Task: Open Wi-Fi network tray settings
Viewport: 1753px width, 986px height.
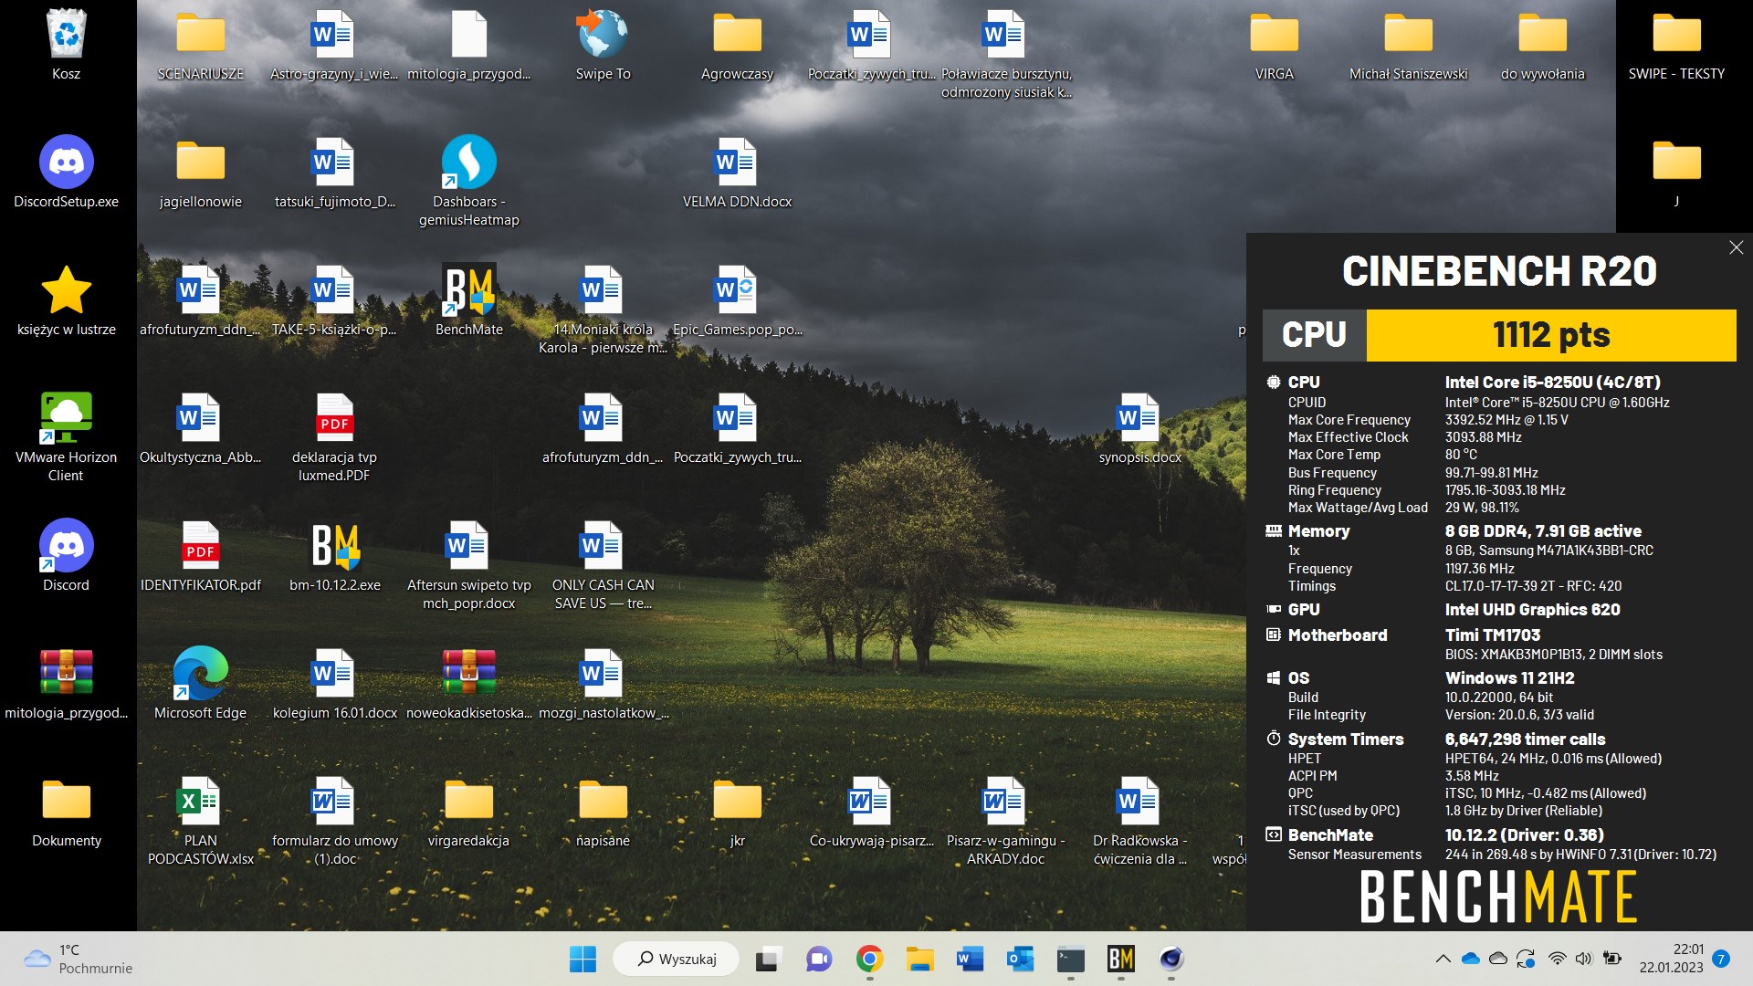Action: click(x=1558, y=959)
